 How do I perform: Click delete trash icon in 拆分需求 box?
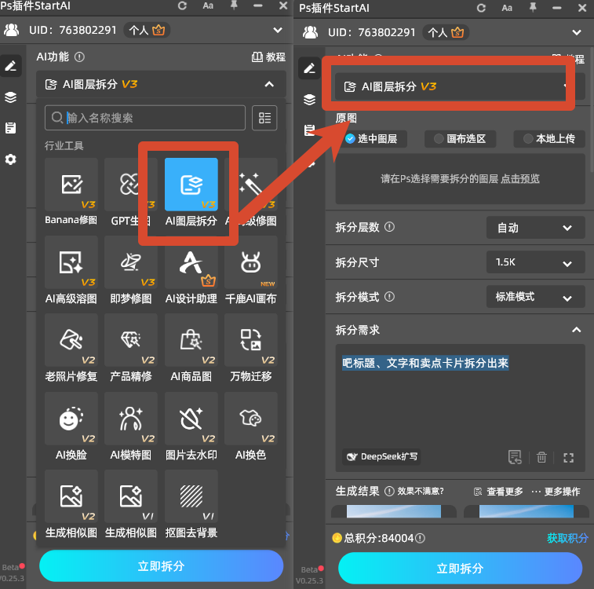point(541,458)
